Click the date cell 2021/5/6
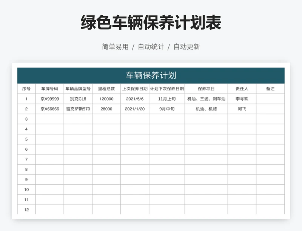The width and height of the screenshot is (302, 231). coord(135,99)
